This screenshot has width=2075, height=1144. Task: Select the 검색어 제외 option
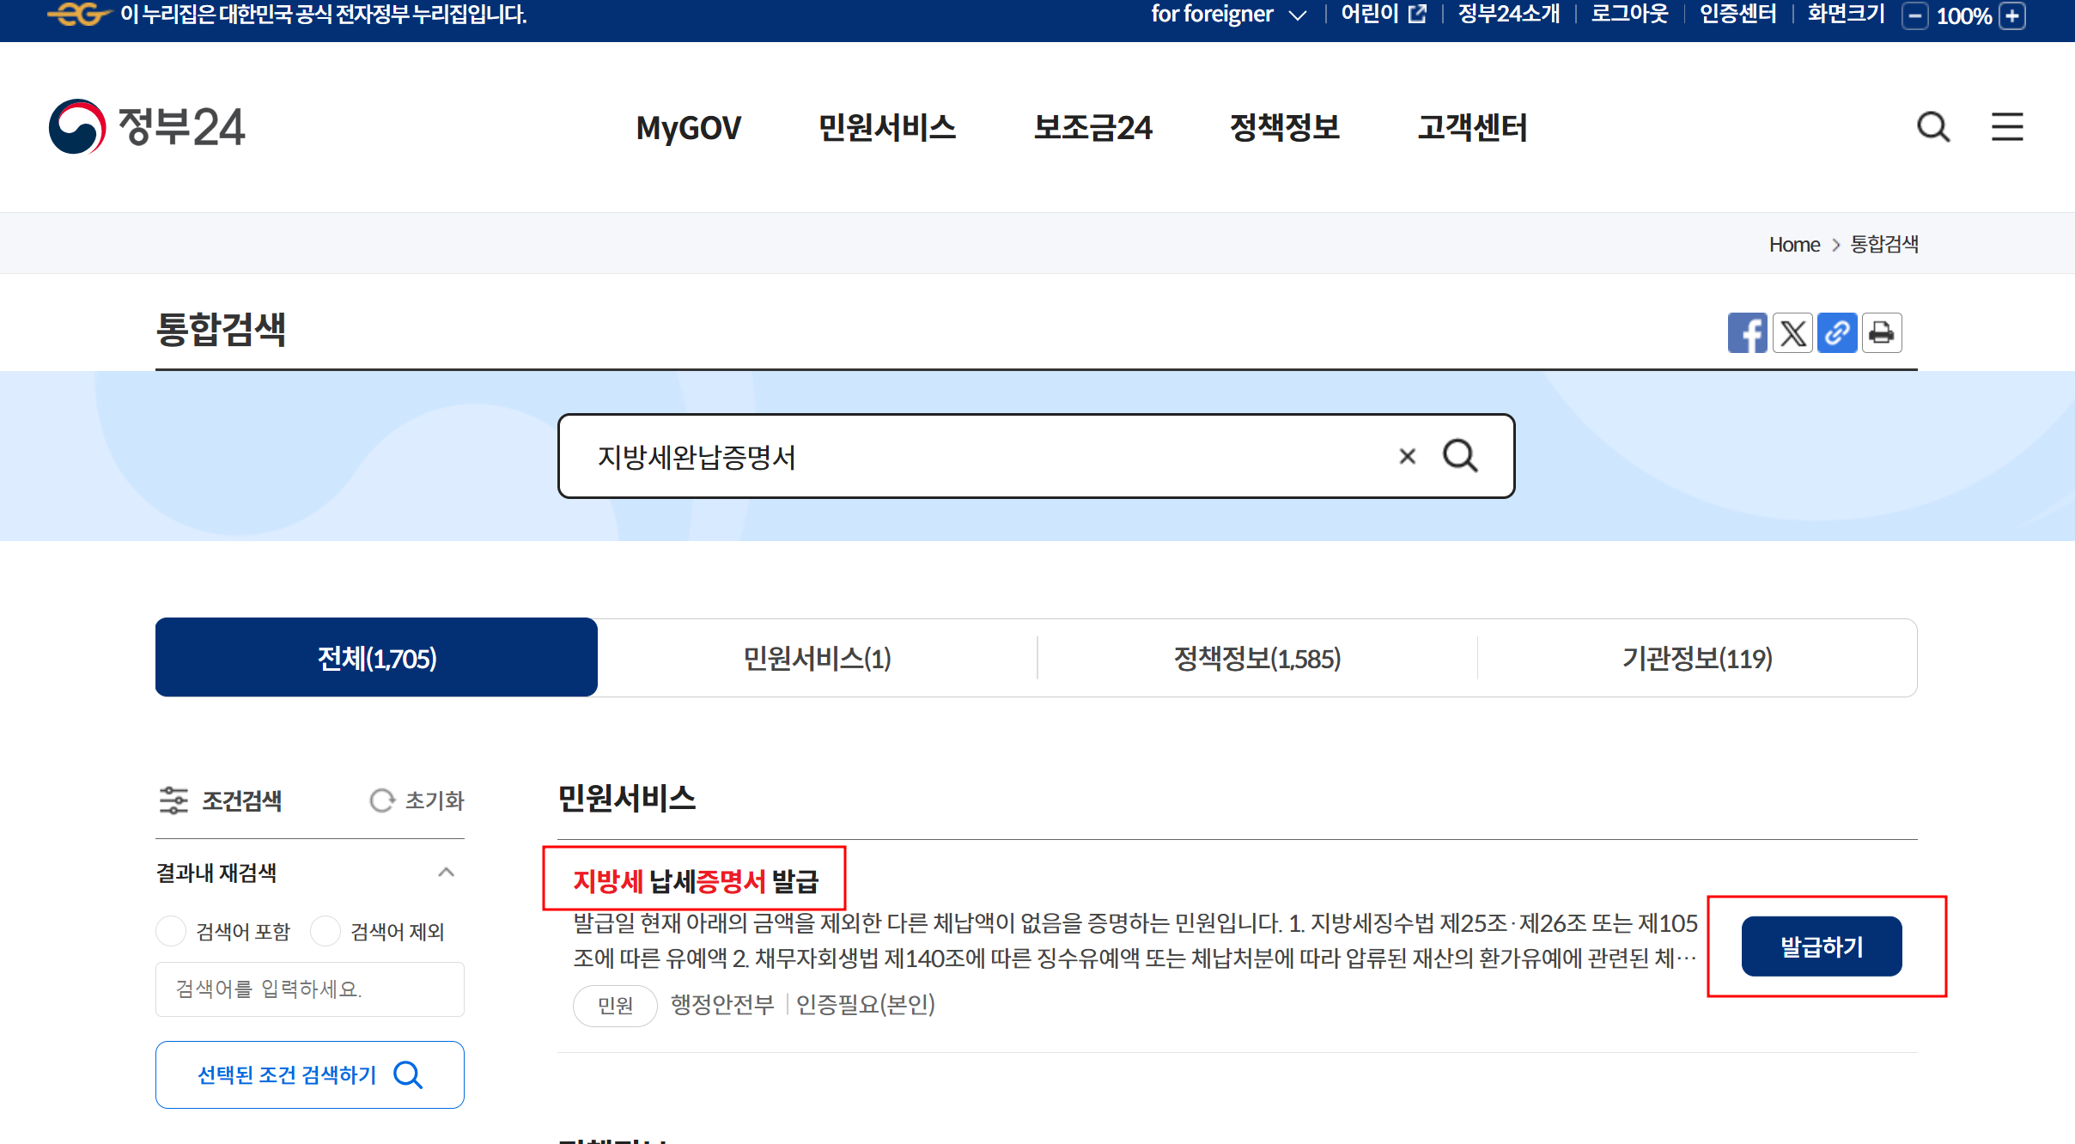tap(327, 931)
